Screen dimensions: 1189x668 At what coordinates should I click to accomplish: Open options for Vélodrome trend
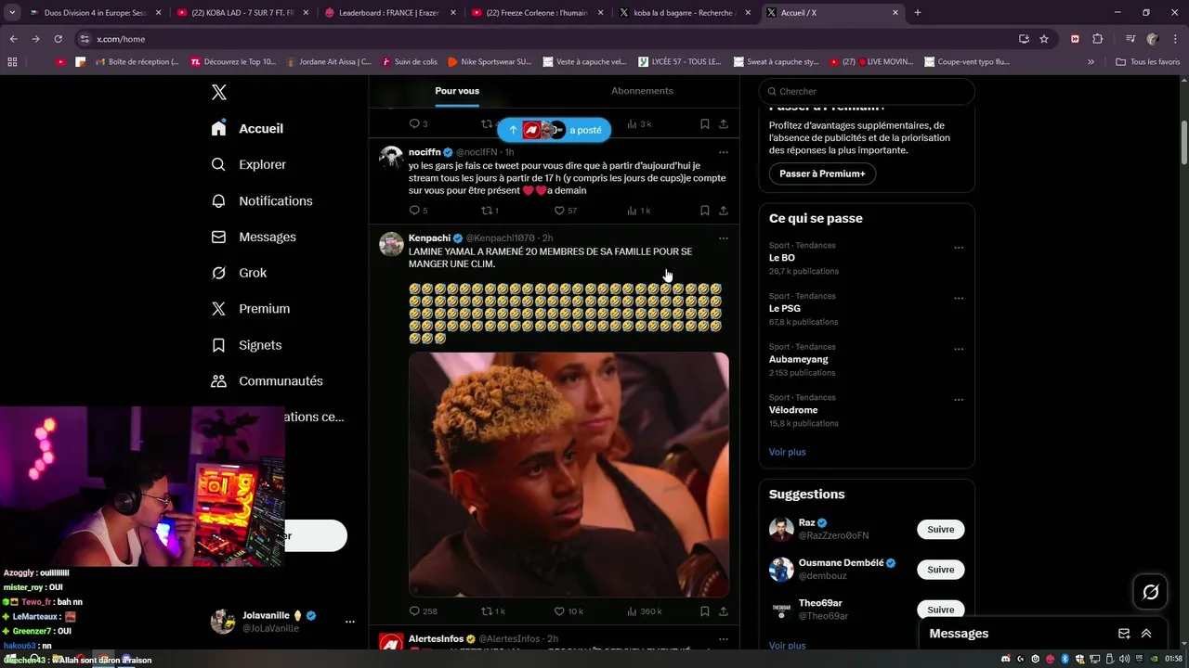tap(959, 400)
